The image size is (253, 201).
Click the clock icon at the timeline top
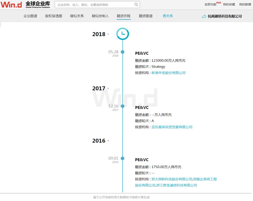click(x=123, y=34)
